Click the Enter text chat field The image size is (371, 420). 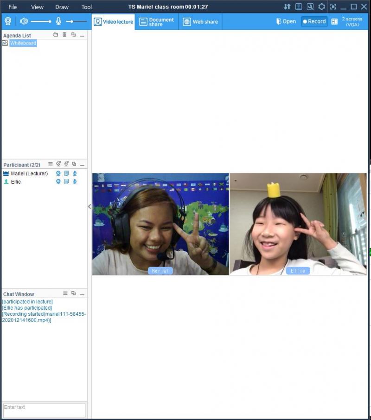(44, 410)
